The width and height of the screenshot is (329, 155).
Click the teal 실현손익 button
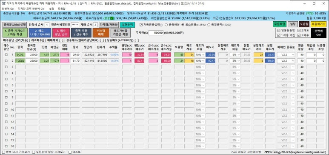(x=127, y=25)
